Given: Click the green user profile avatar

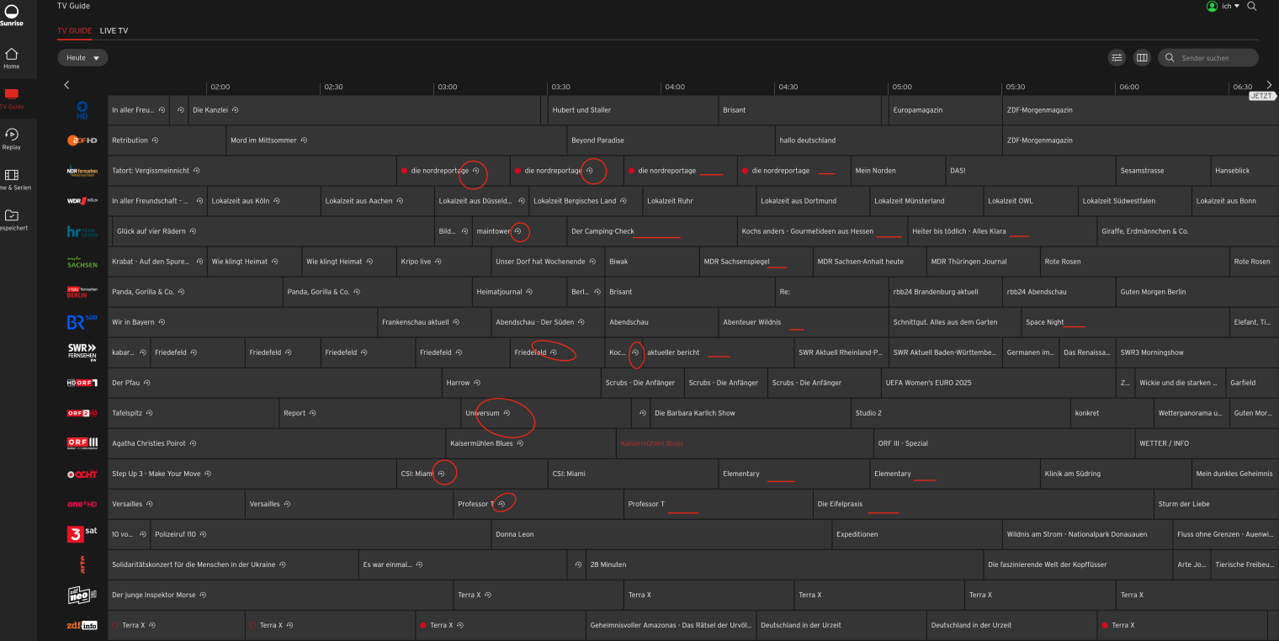Looking at the screenshot, I should pyautogui.click(x=1212, y=7).
